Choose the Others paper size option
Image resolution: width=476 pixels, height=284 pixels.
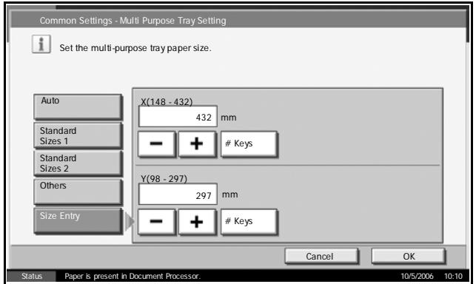[x=78, y=192]
